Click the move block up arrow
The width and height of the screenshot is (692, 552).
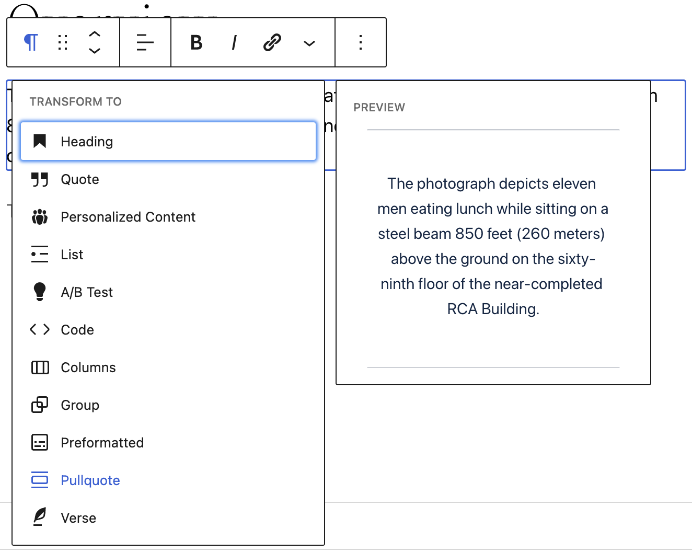[95, 34]
